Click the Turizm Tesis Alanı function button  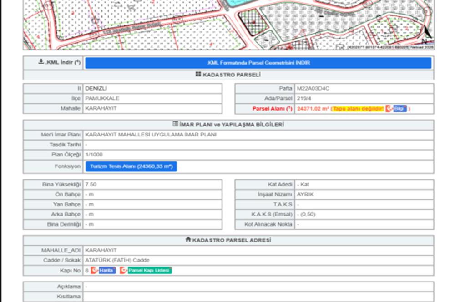pos(131,166)
